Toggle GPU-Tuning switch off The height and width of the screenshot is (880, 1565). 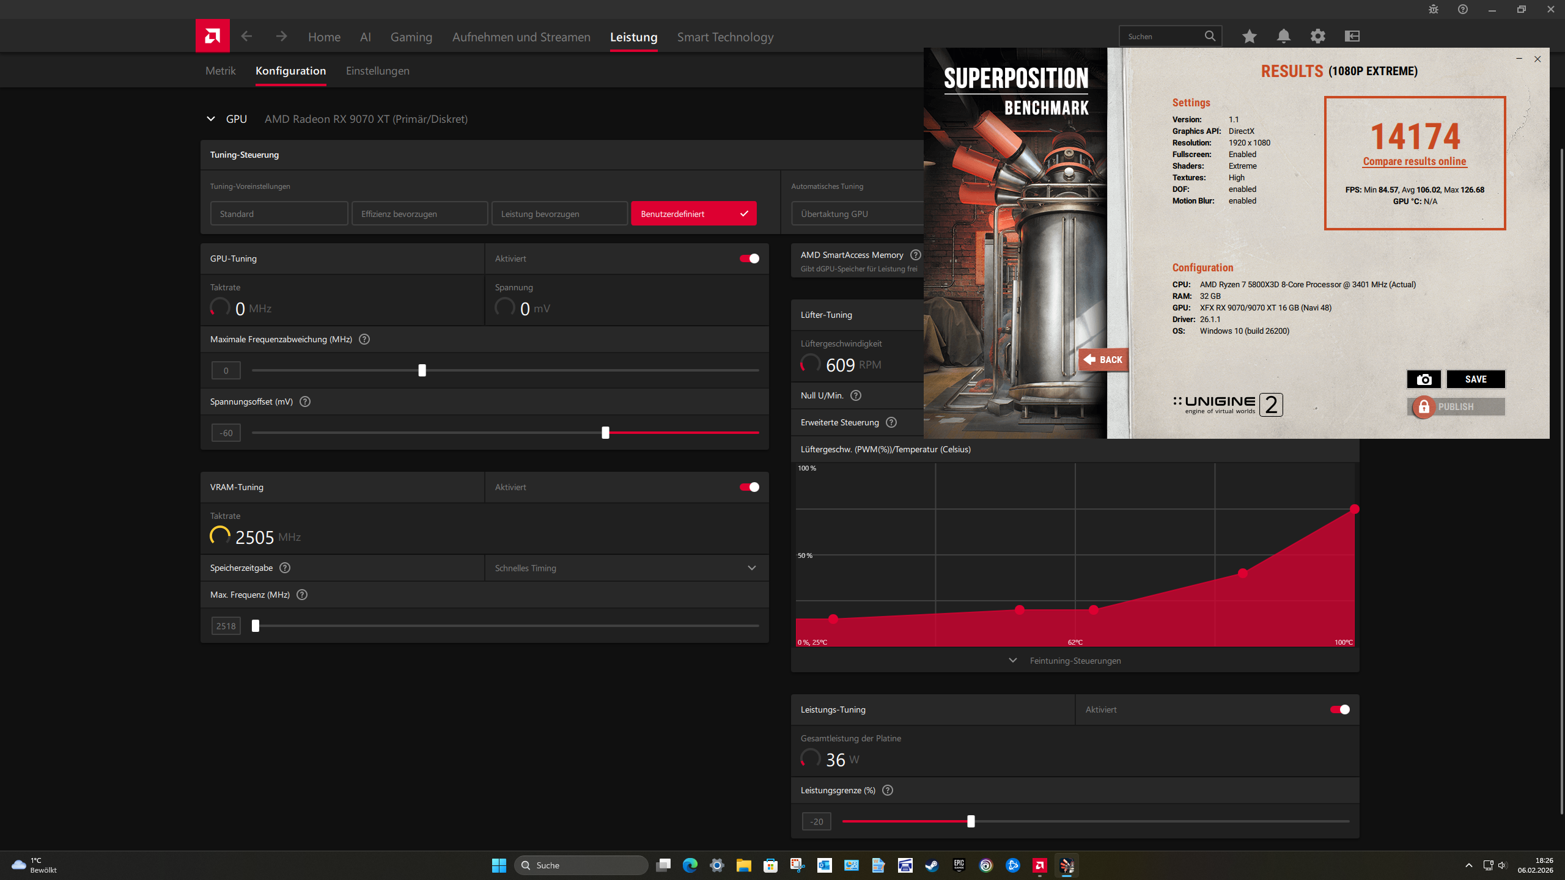749,258
